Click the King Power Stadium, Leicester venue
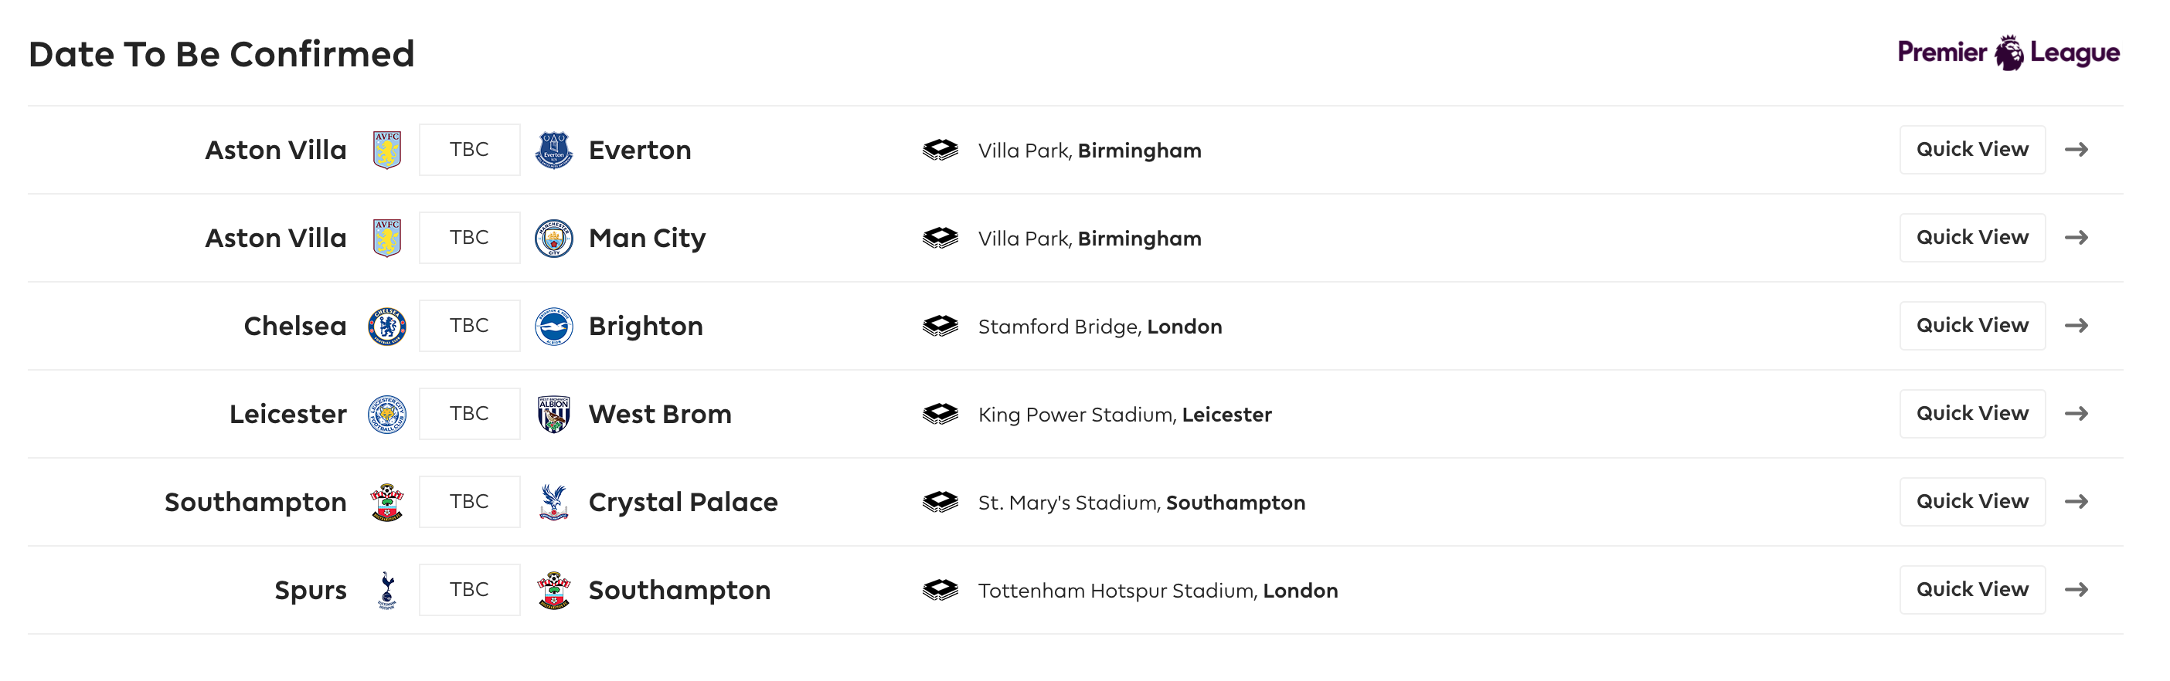Viewport: 2170px width, 681px height. point(1124,415)
